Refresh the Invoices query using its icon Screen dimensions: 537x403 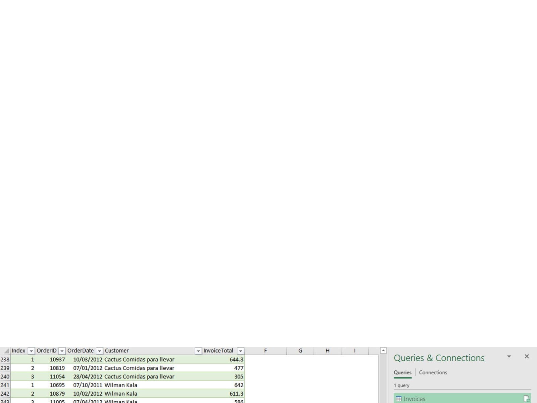point(526,399)
